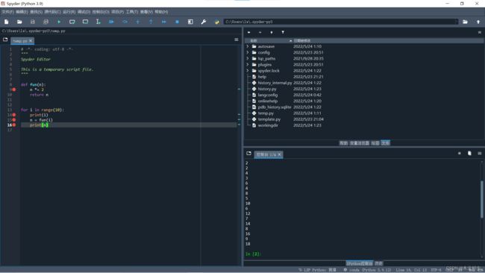Open the 帮助(H) menu

tap(161, 12)
